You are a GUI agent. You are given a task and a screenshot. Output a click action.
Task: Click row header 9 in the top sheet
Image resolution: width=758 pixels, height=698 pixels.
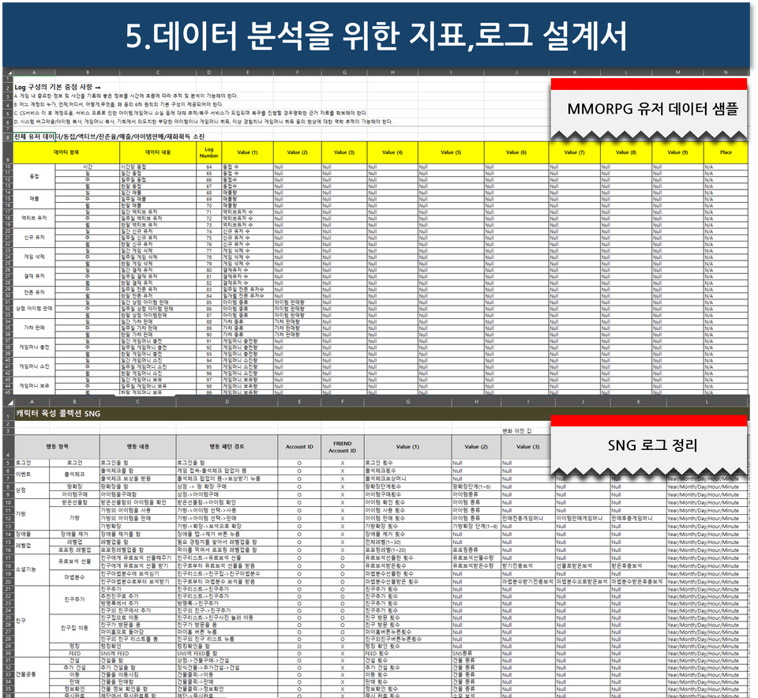8,152
